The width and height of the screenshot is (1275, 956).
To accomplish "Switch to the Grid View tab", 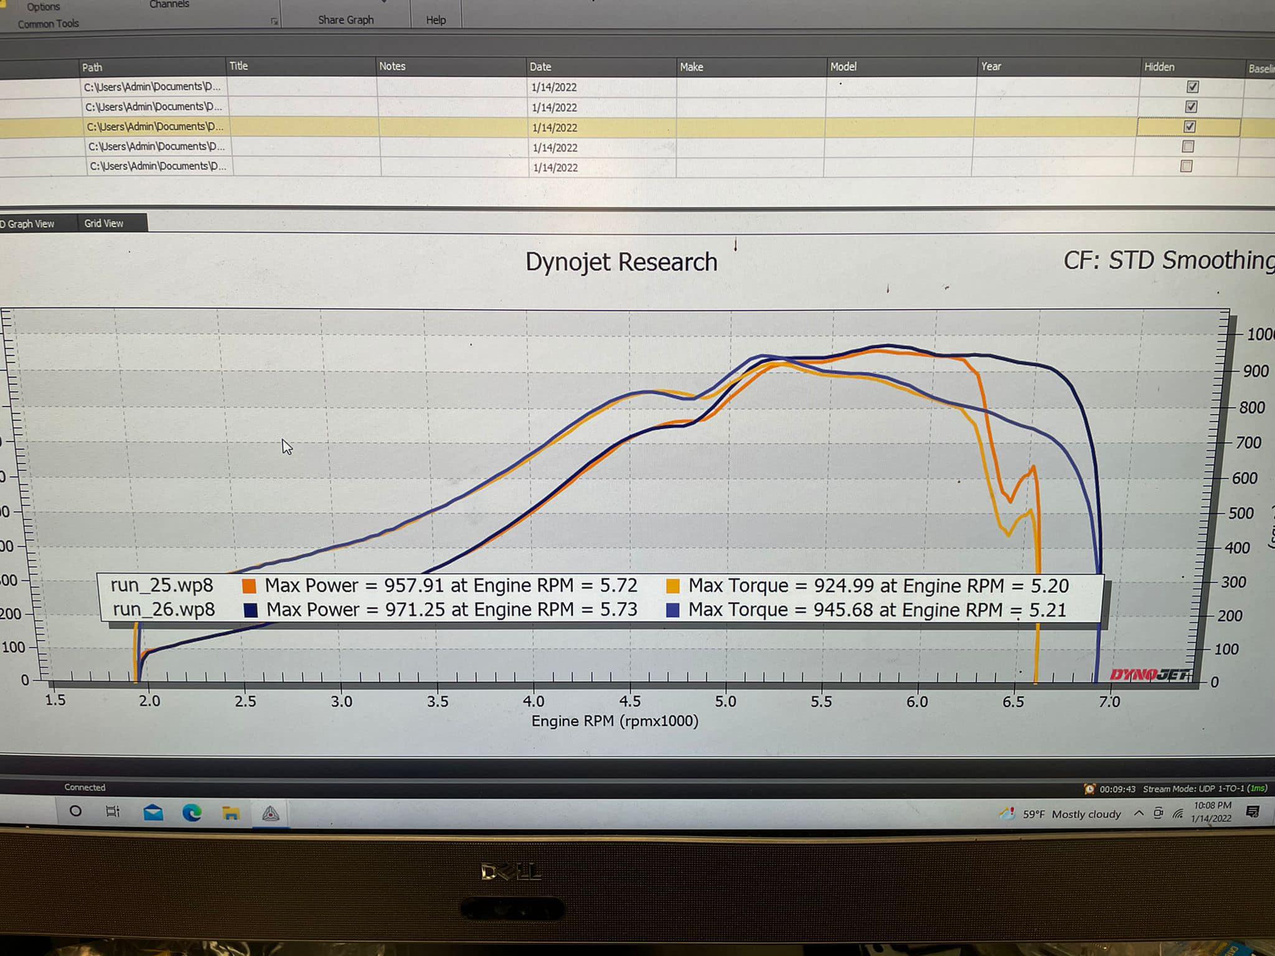I will coord(104,223).
